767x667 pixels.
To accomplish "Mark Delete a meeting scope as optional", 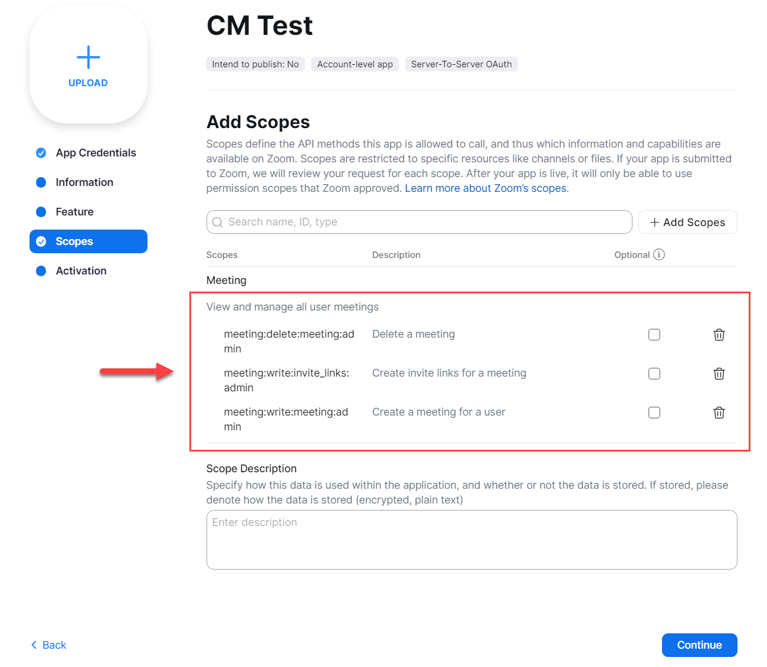I will coord(654,335).
